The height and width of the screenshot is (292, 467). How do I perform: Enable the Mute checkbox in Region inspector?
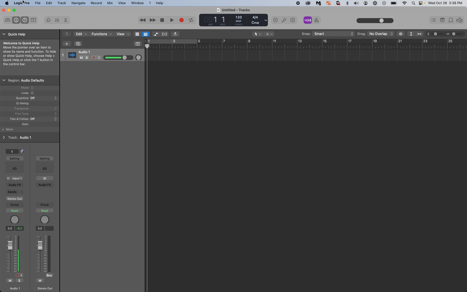tap(32, 88)
